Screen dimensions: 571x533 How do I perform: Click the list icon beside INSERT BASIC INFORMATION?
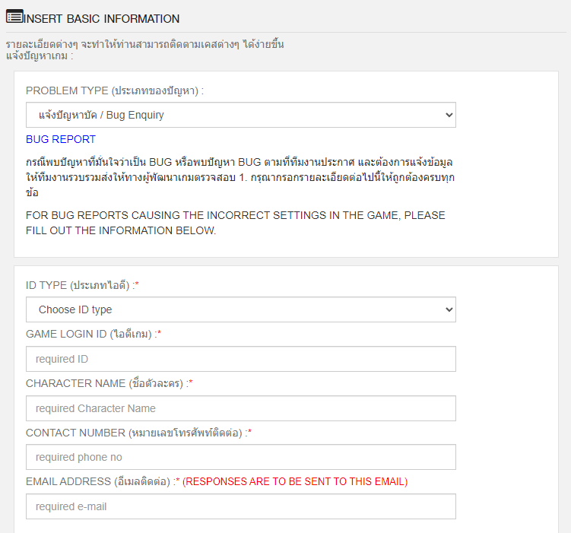(14, 17)
